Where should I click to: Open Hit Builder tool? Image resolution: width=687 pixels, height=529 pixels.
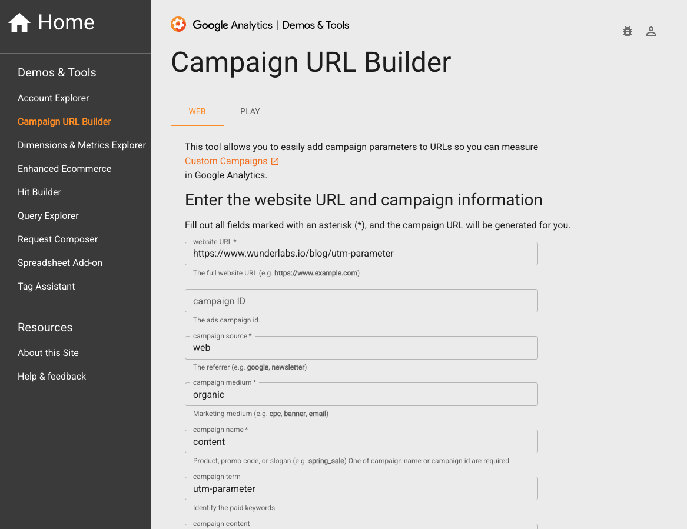coord(39,192)
